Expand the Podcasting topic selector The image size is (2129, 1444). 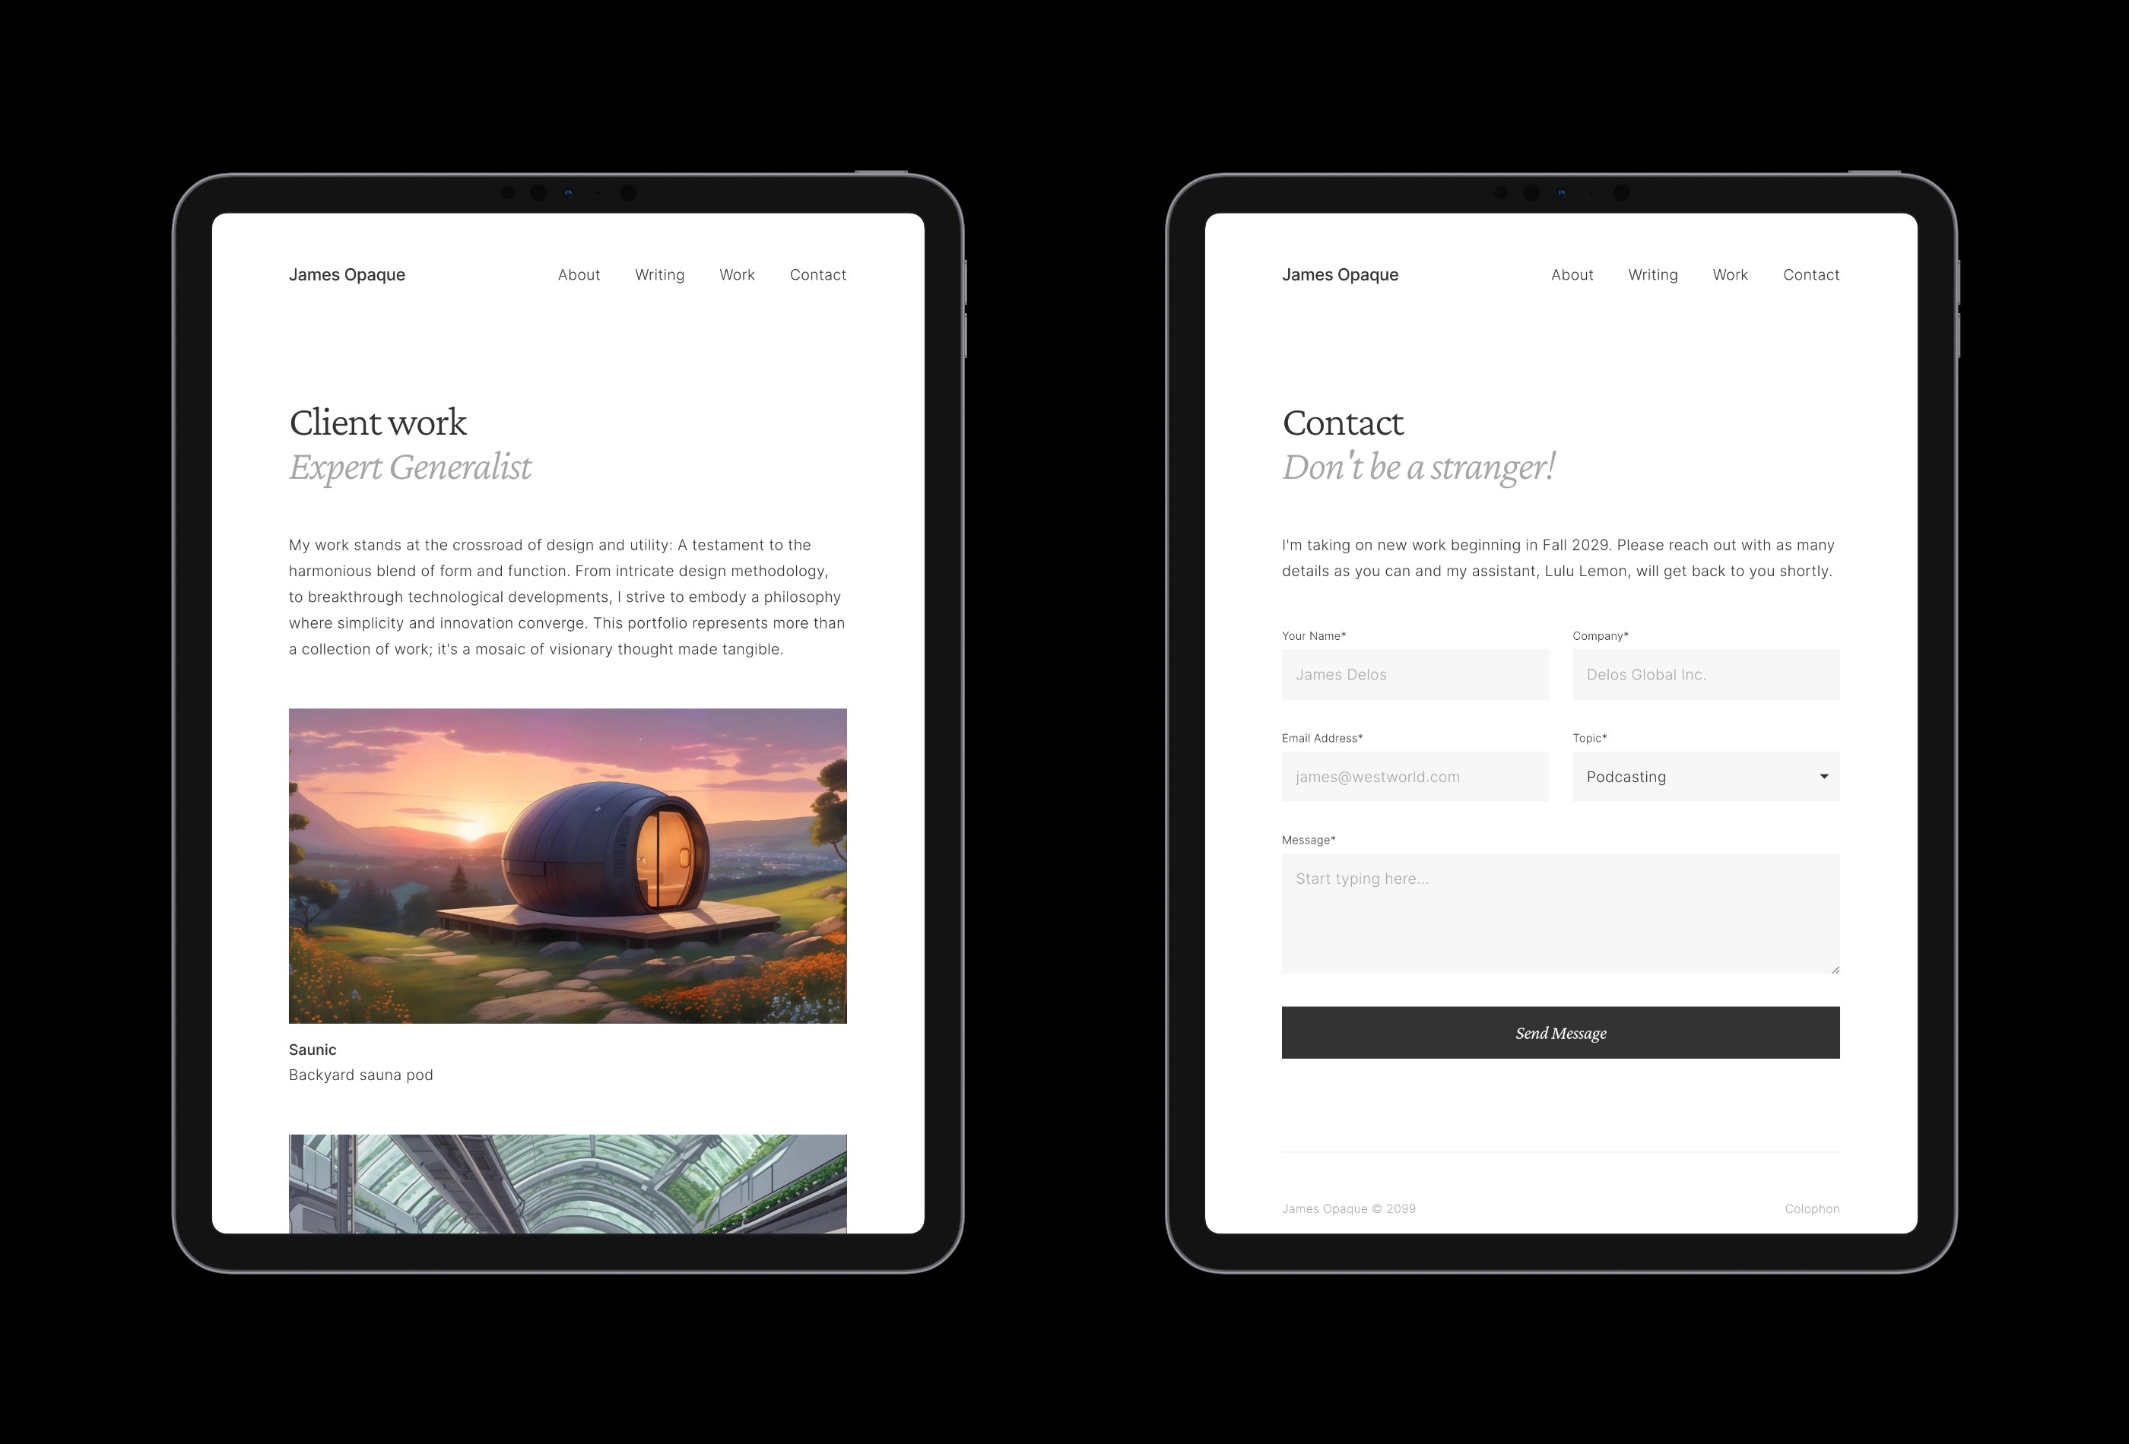pos(1821,775)
